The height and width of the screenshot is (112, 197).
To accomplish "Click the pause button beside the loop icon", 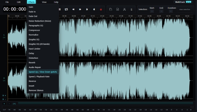I will [60, 9].
